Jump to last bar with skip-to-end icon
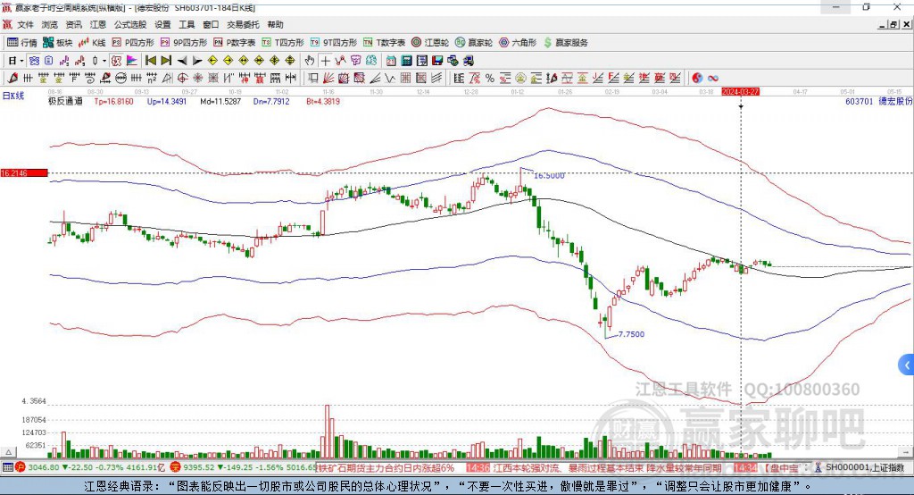914x495 pixels. tap(166, 61)
